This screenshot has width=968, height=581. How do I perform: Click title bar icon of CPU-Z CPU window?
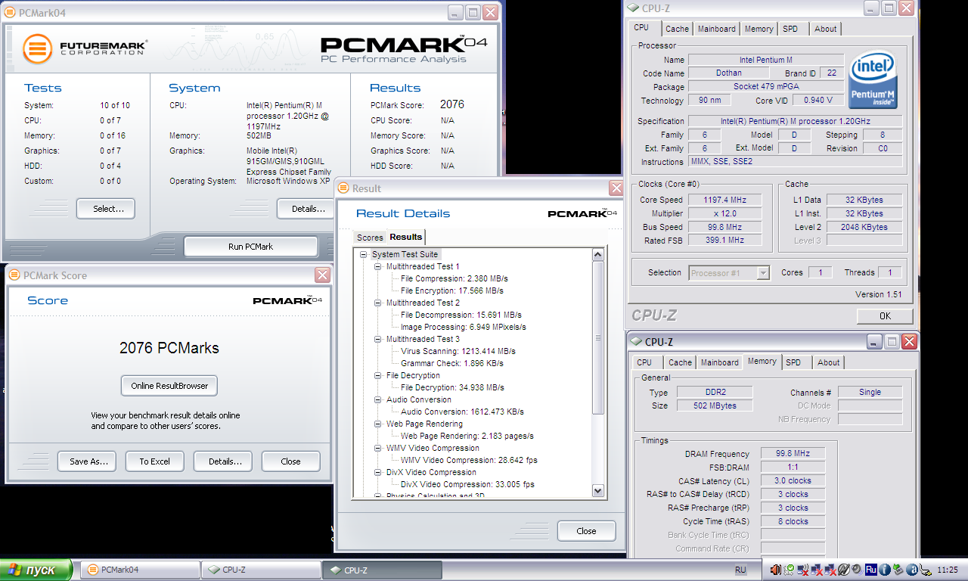click(633, 8)
